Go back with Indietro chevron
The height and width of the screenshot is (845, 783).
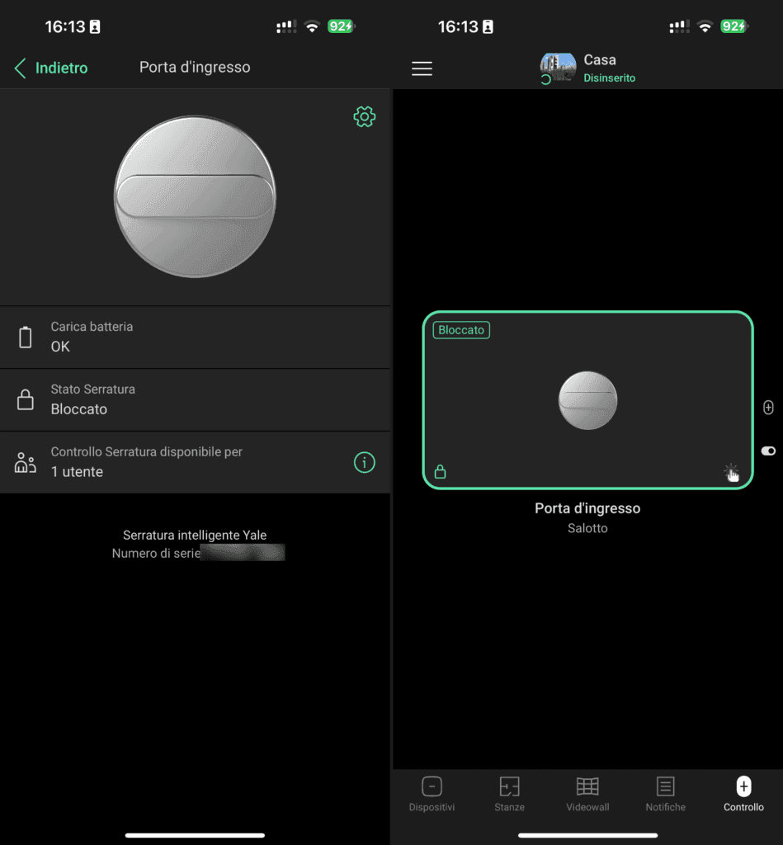point(21,68)
